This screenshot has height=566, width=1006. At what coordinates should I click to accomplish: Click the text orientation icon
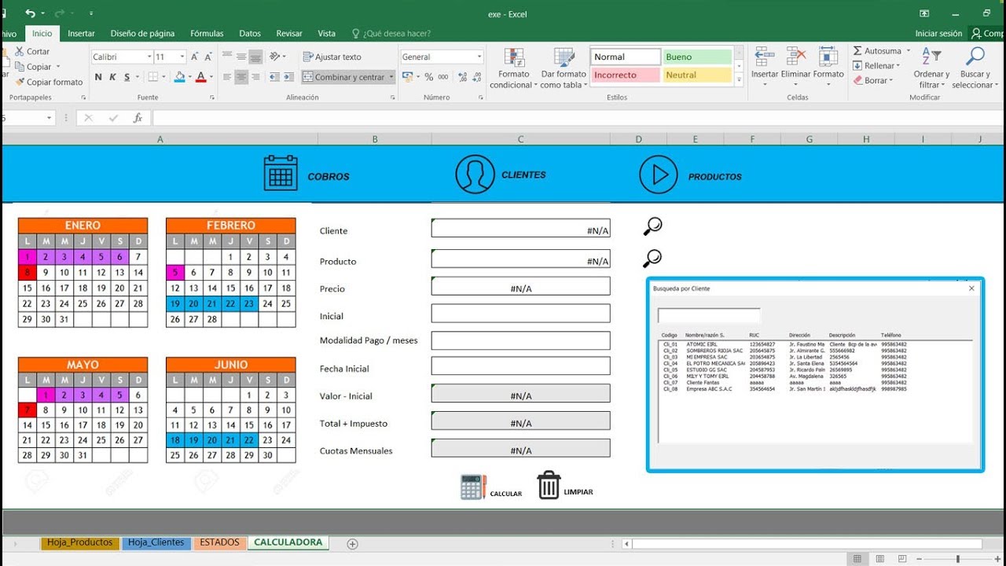tap(275, 57)
